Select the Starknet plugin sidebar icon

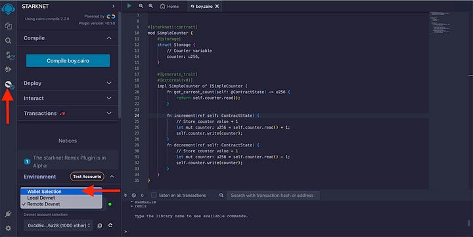[x=9, y=85]
